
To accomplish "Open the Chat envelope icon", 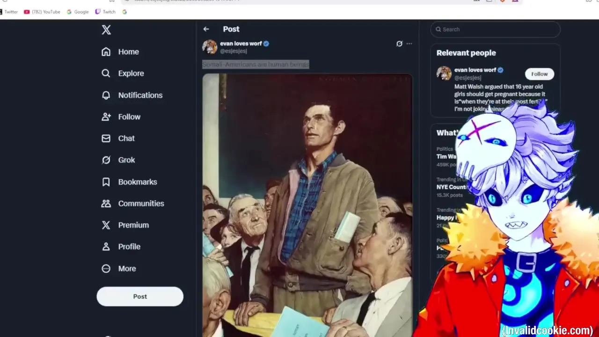I will coord(106,138).
